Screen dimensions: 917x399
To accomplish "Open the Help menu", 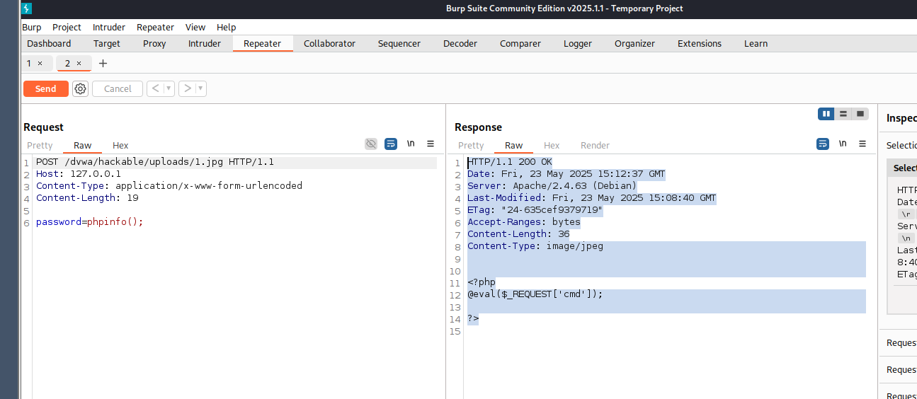I will pos(227,27).
